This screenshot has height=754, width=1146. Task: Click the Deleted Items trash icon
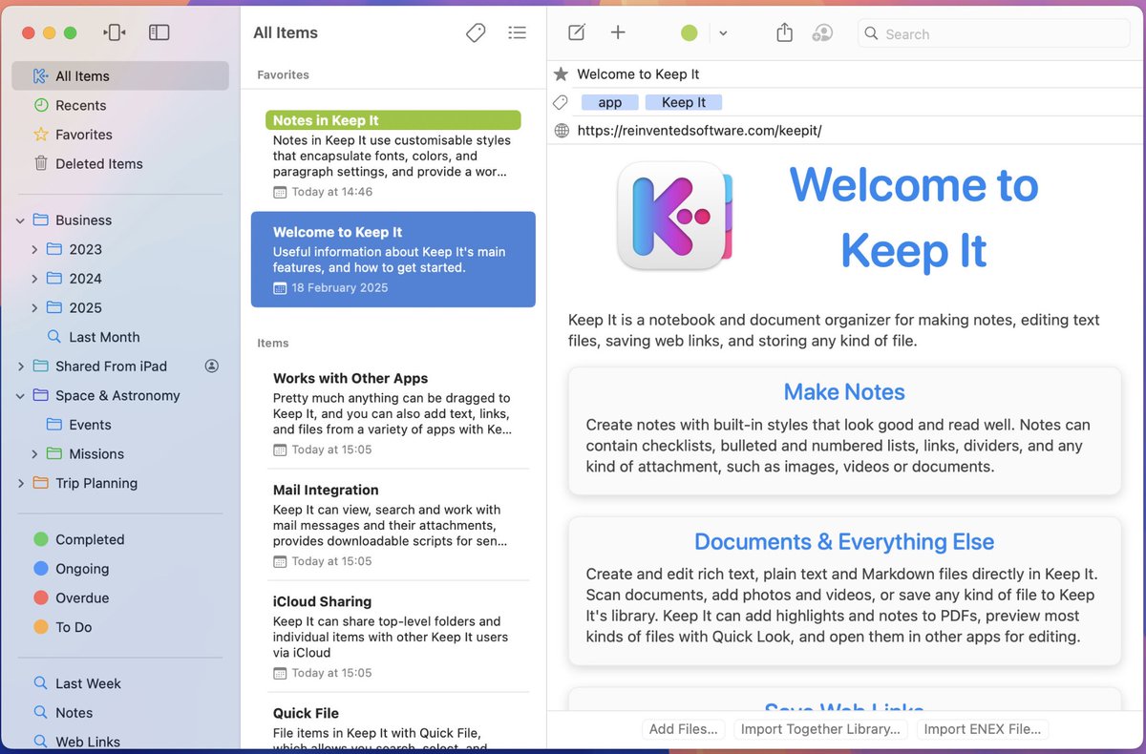click(x=41, y=163)
